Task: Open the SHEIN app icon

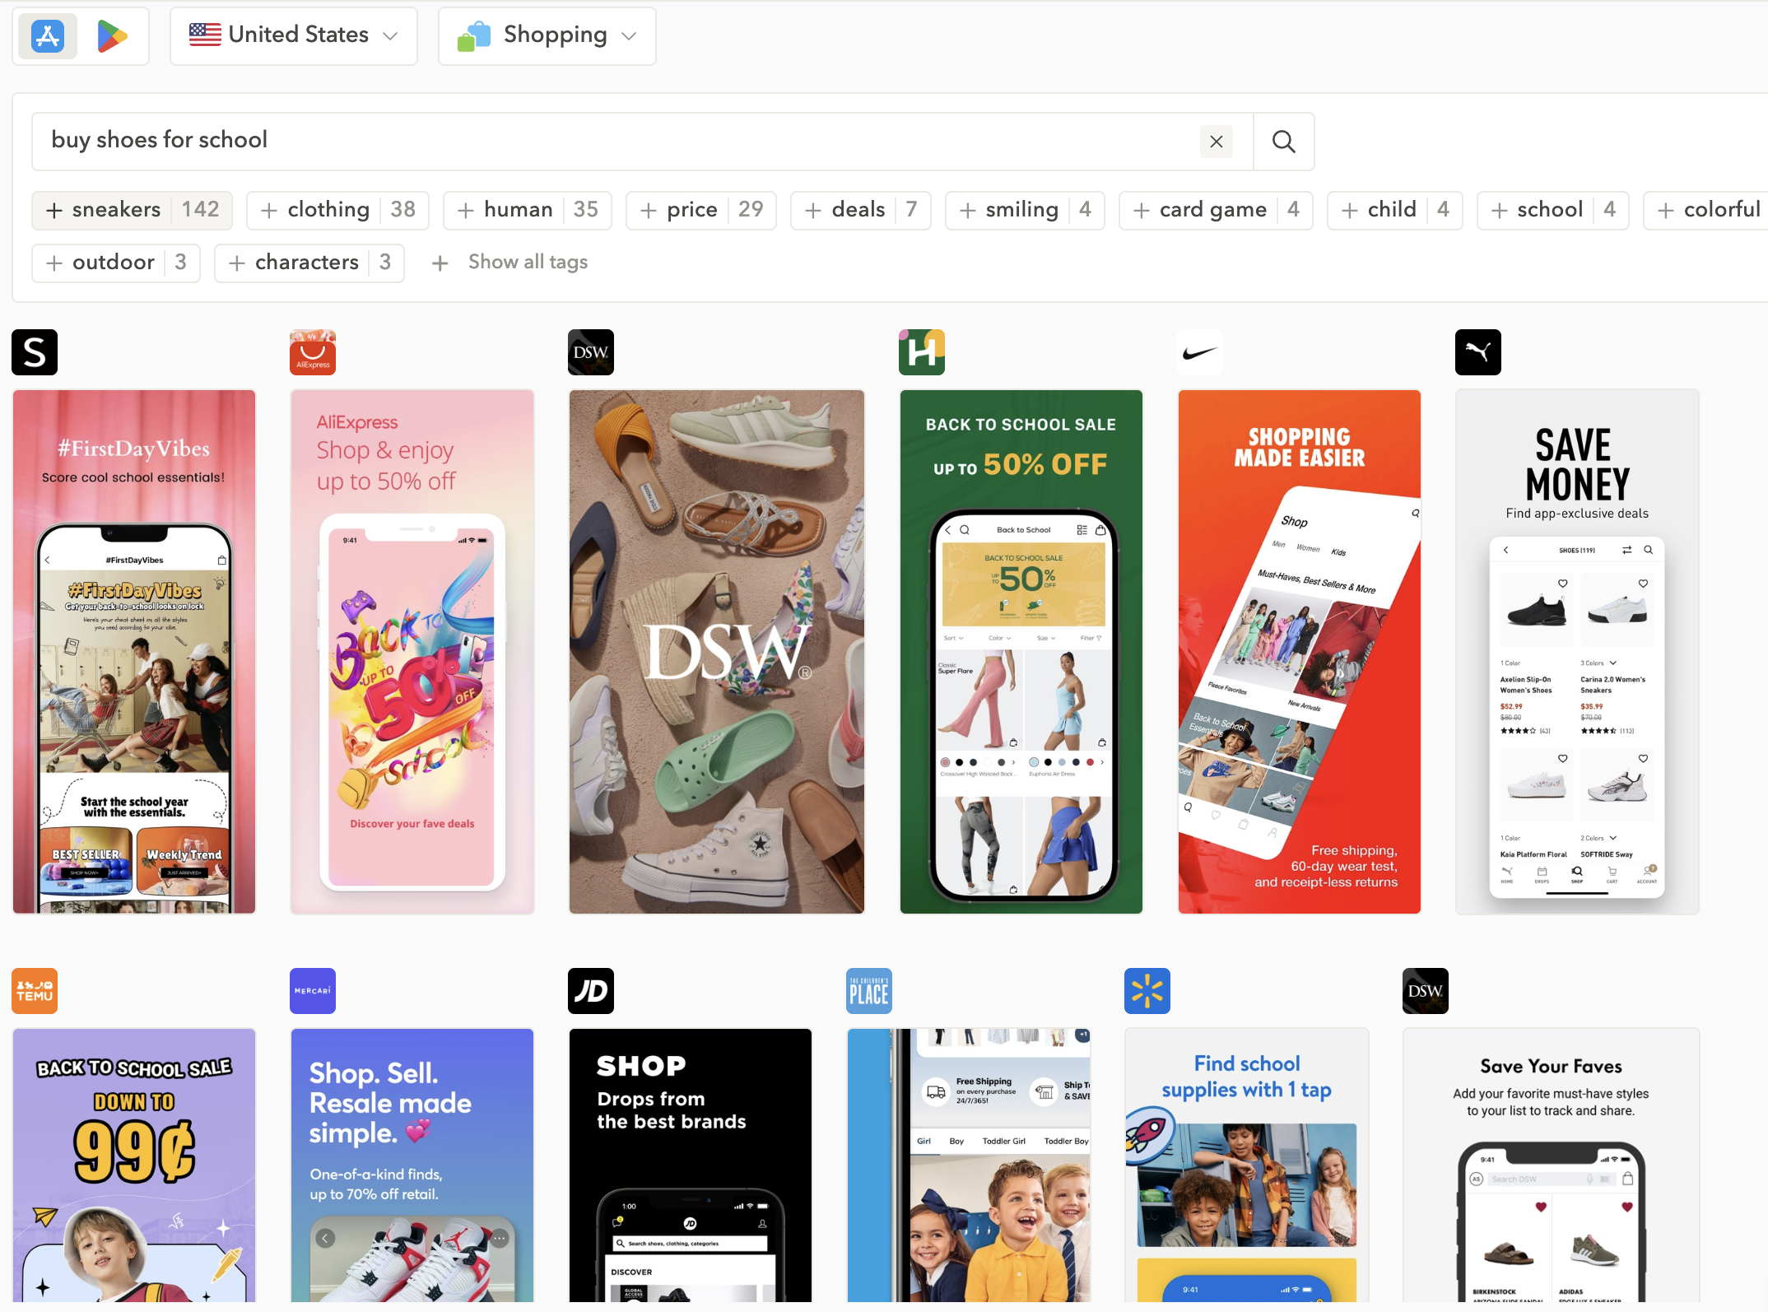Action: pos(35,352)
